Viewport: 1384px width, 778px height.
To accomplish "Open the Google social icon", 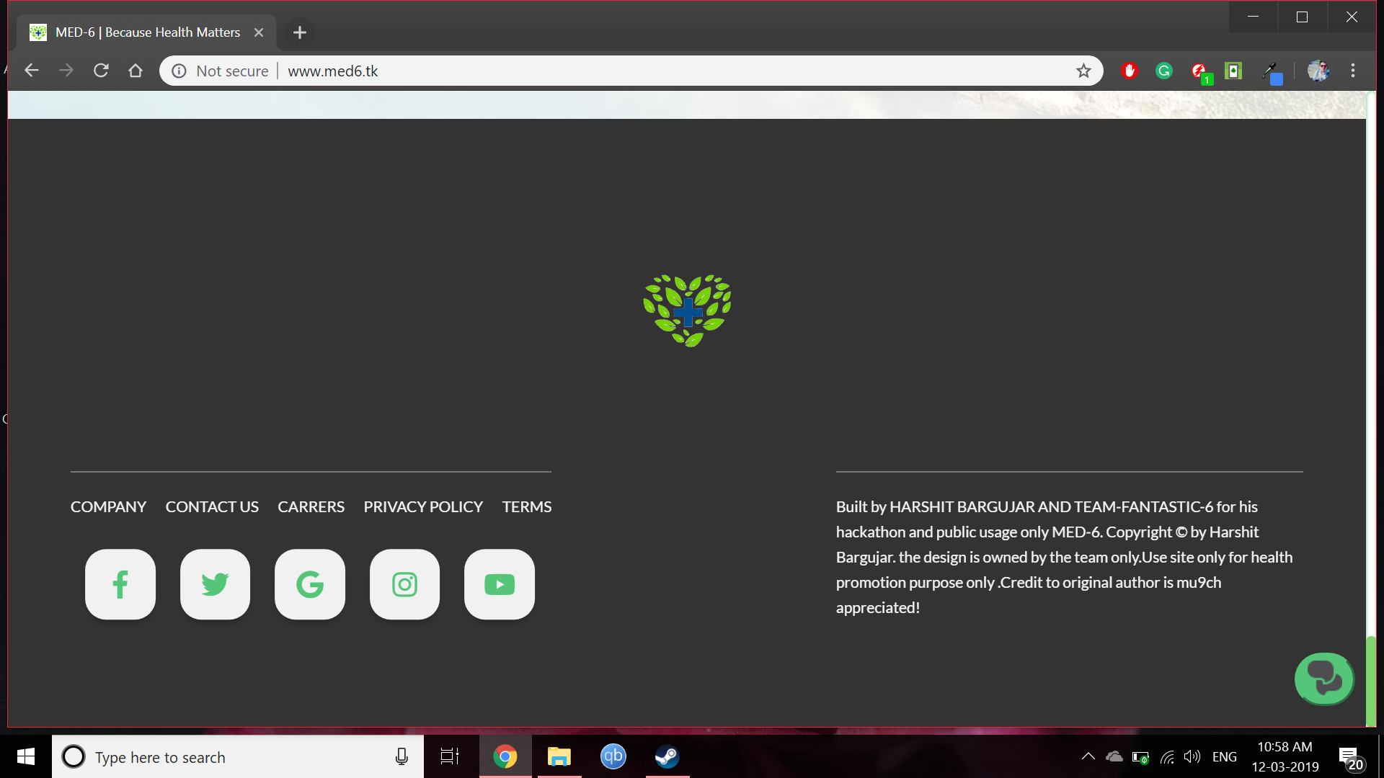I will point(310,584).
